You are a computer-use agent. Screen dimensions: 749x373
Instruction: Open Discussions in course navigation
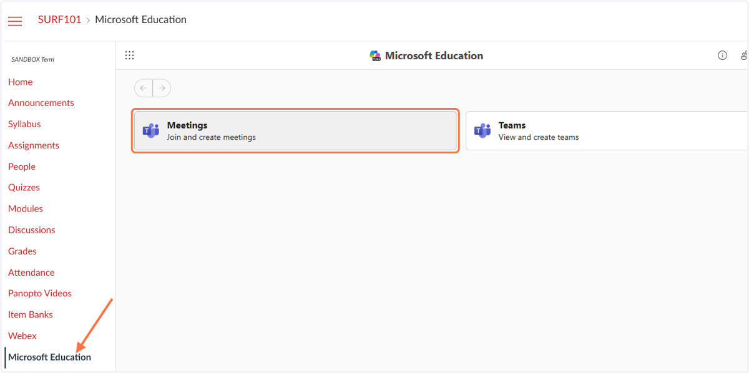tap(32, 230)
